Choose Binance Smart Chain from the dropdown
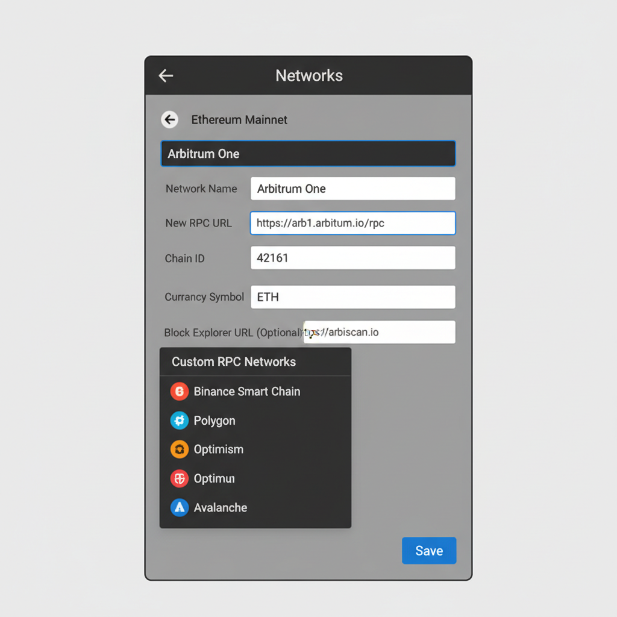 (x=247, y=391)
